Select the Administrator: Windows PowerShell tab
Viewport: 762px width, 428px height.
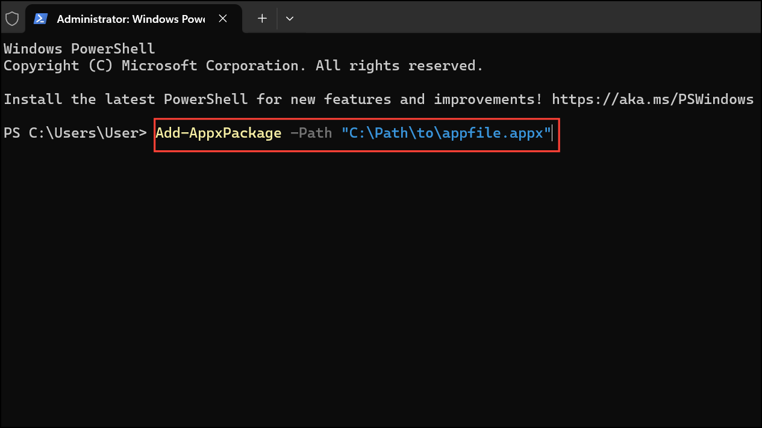(x=120, y=19)
